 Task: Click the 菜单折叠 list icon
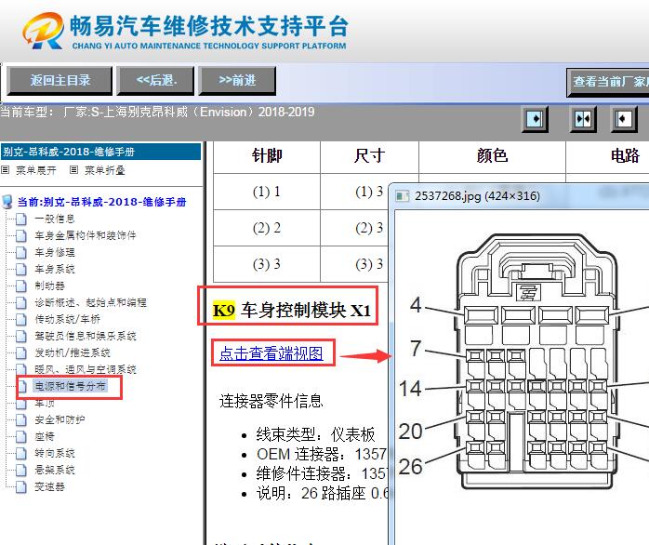pos(73,170)
